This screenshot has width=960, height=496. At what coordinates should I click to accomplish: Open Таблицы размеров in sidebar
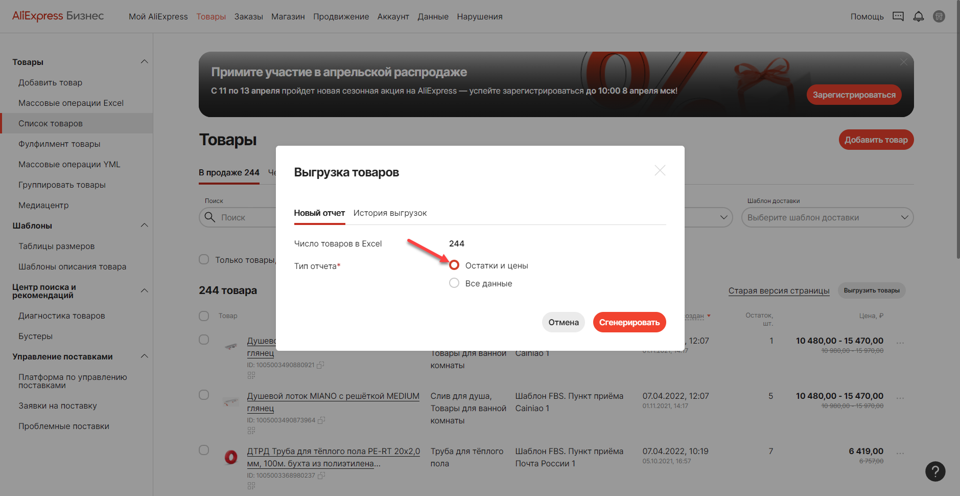pos(57,246)
